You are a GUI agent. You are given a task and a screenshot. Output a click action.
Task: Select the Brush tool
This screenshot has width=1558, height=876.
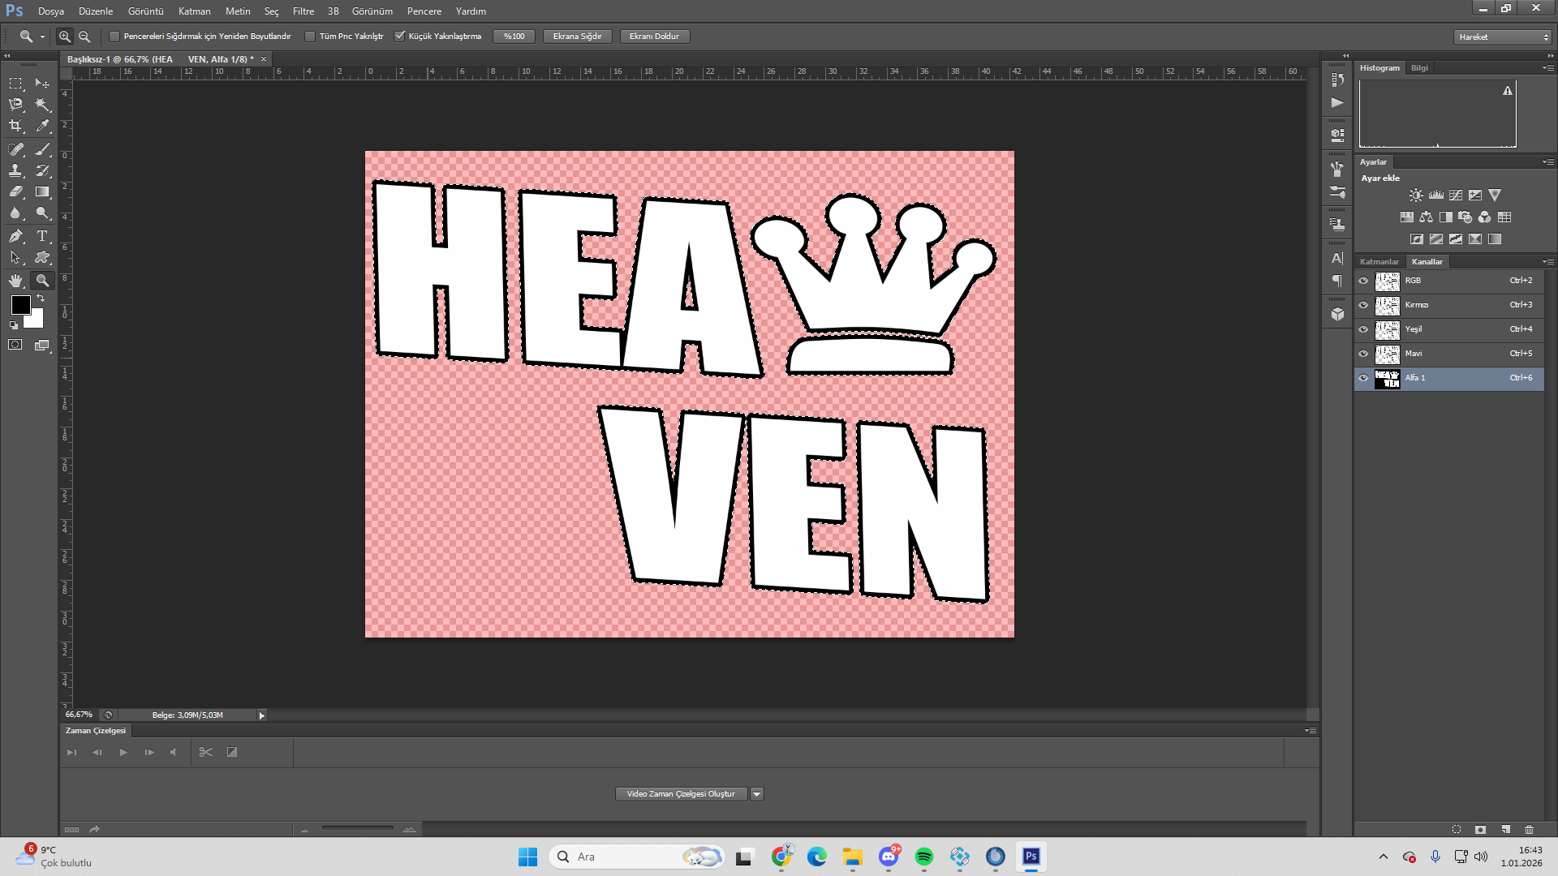click(x=42, y=149)
